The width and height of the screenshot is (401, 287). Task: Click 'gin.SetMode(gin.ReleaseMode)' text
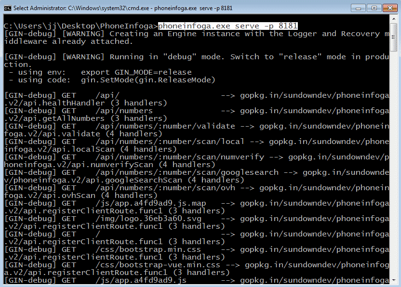148,80
